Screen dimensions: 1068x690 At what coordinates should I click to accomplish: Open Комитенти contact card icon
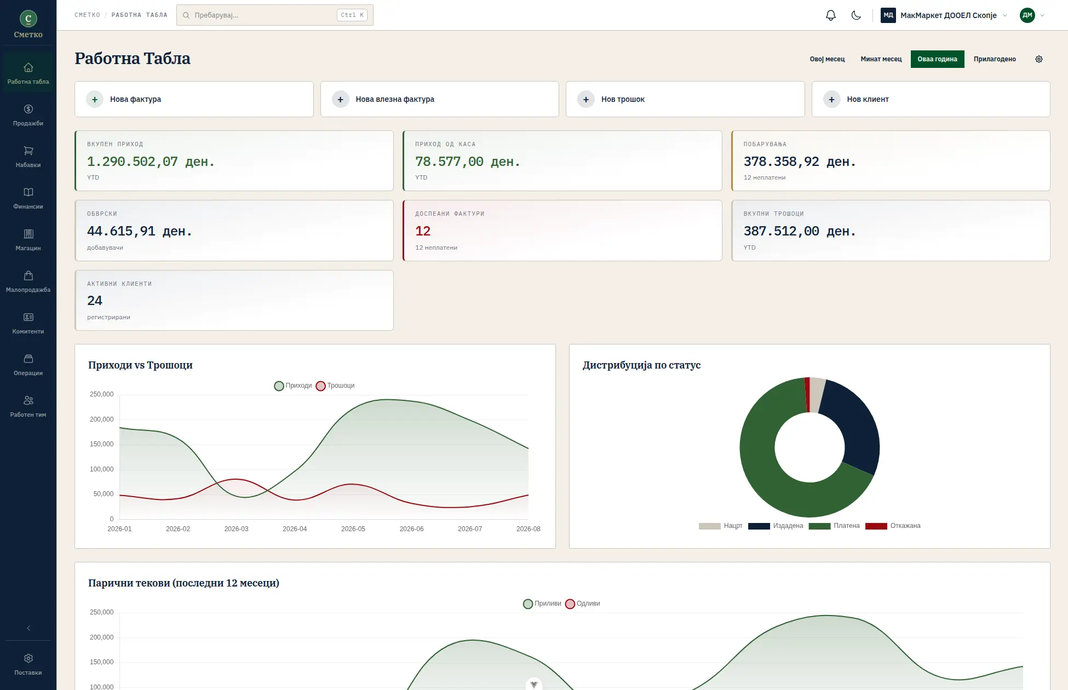tap(28, 317)
